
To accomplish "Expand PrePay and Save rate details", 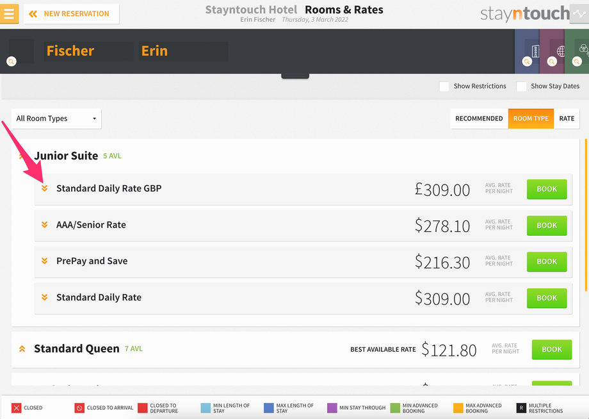I will click(44, 261).
